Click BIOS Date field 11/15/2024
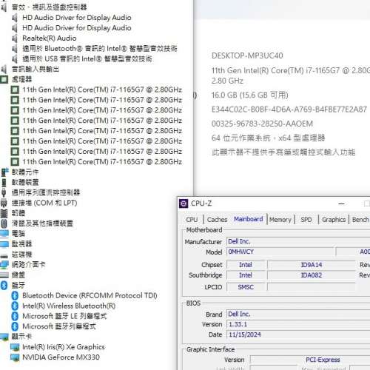370x370 pixels. coord(298,334)
